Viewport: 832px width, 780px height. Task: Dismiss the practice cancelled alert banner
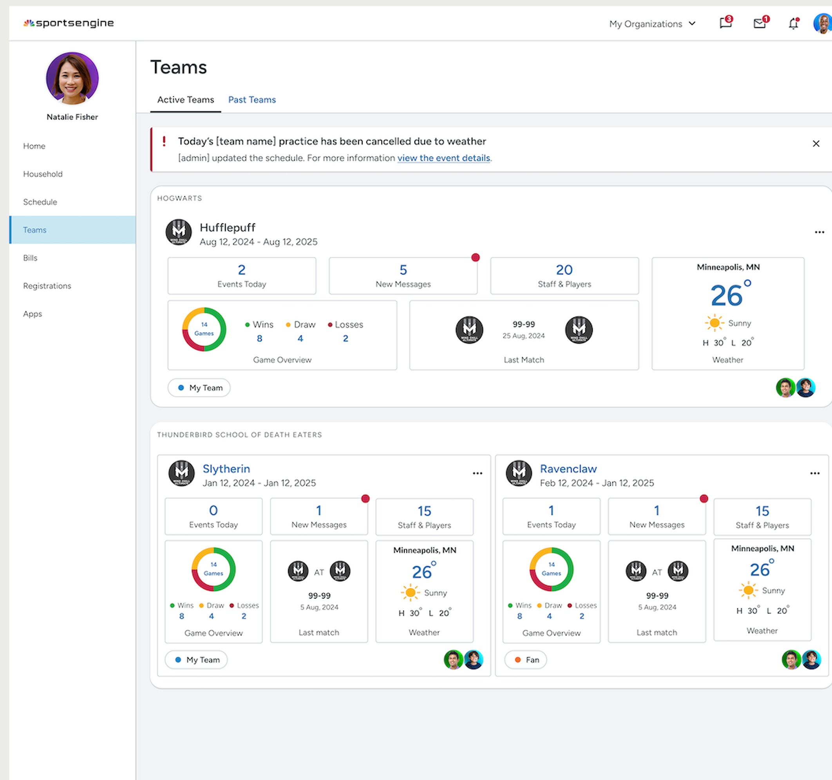[x=816, y=144]
